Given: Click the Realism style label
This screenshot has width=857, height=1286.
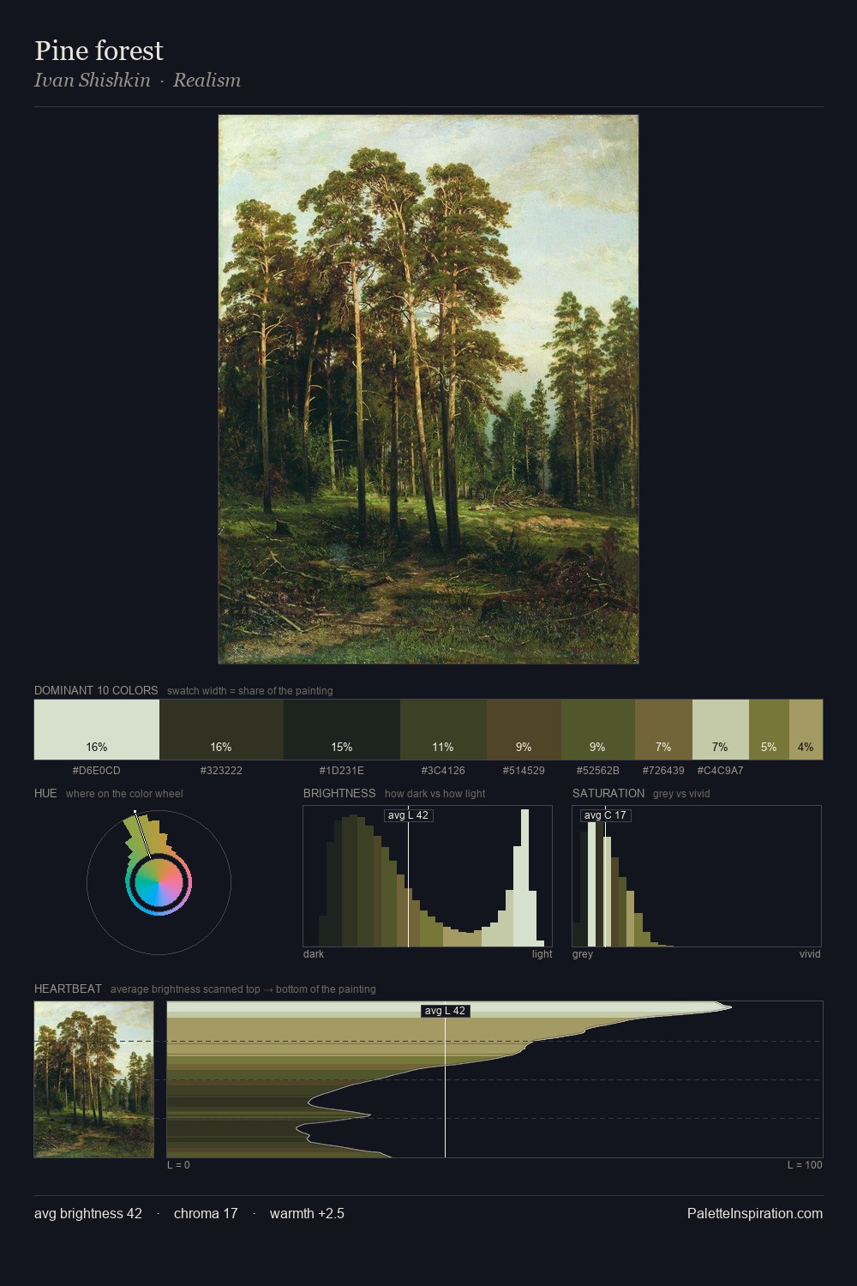Looking at the screenshot, I should (x=207, y=80).
